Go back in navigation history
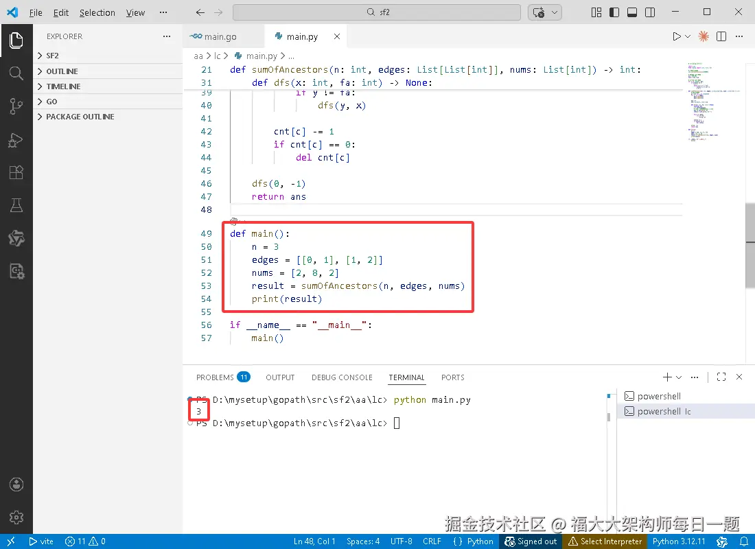Image resolution: width=755 pixels, height=549 pixels. pyautogui.click(x=200, y=12)
